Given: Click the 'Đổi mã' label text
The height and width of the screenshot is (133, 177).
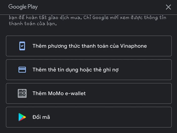Looking at the screenshot, I should pyautogui.click(x=41, y=117).
